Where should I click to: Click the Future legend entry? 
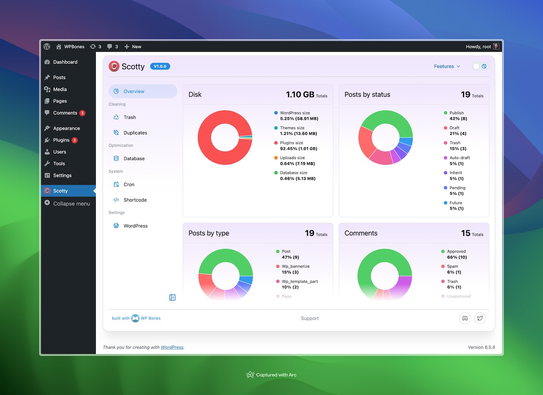pos(453,206)
